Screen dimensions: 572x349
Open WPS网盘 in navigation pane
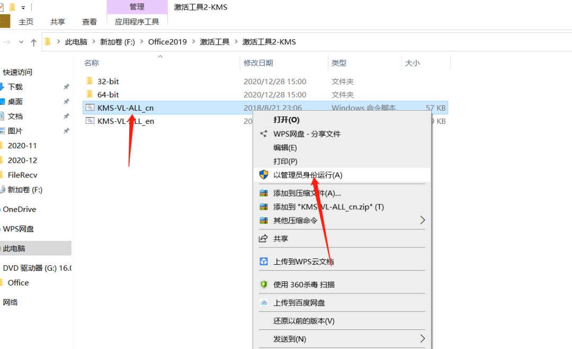(x=18, y=229)
